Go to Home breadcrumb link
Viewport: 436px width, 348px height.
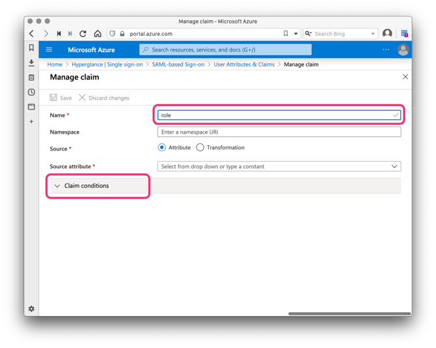55,65
